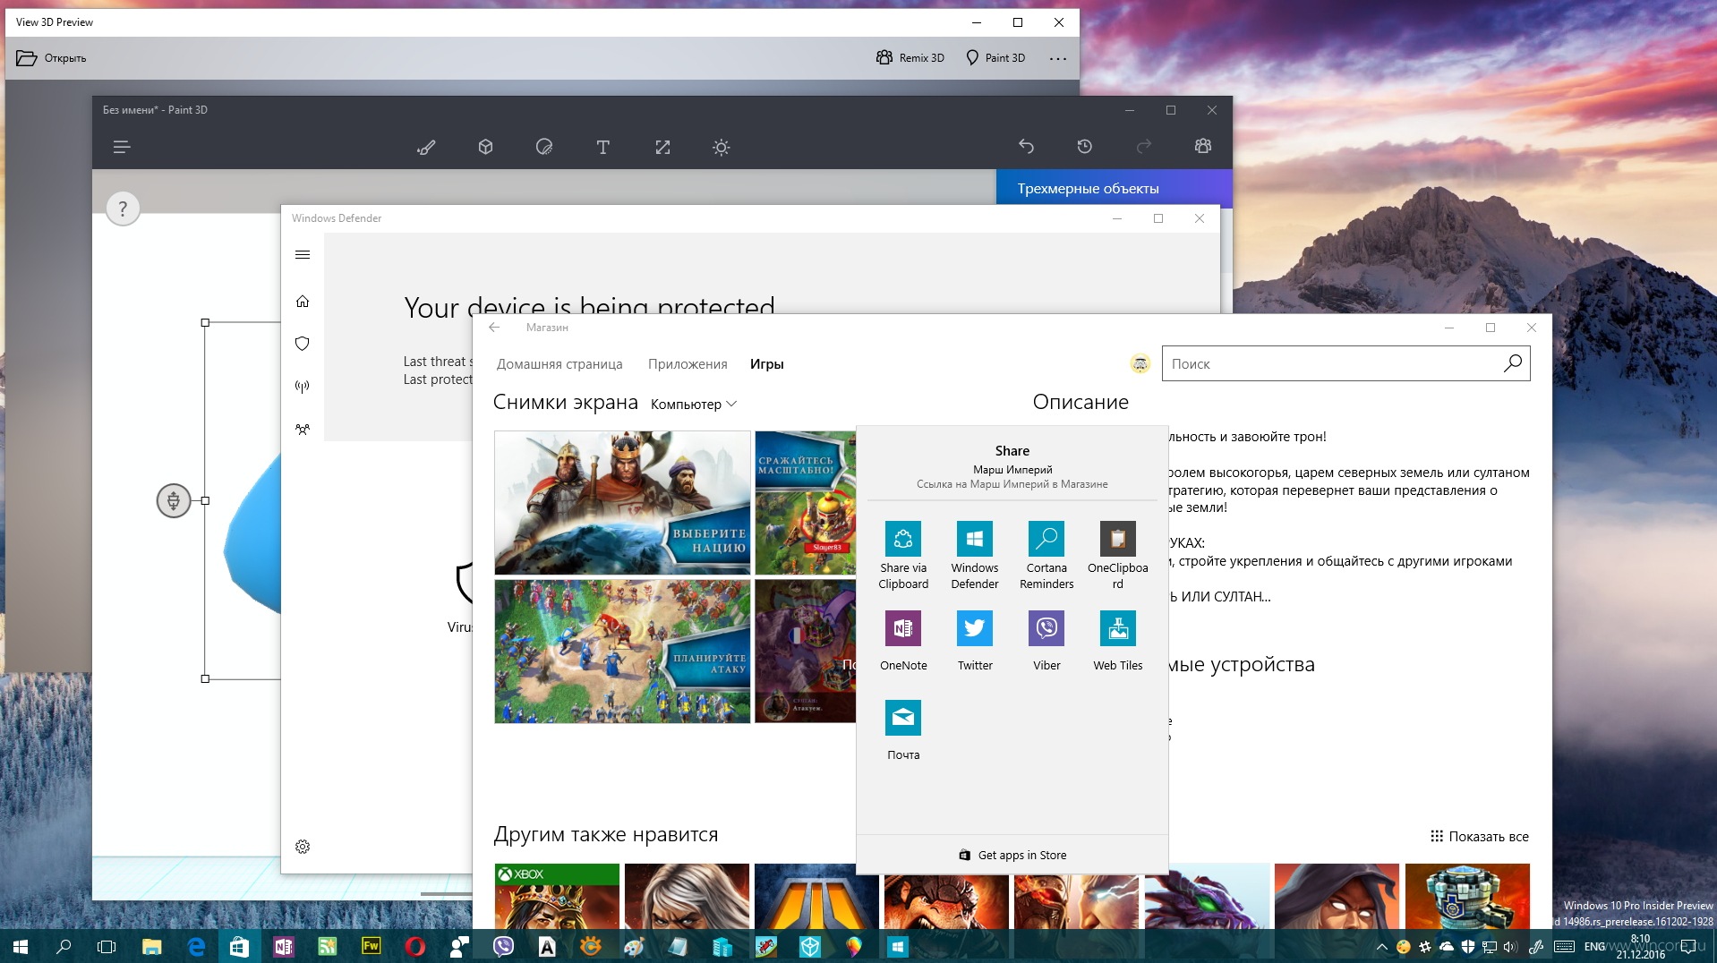Open the Трехмерные объекты panel header in Paint 3D
Viewport: 1717px width, 963px height.
point(1114,189)
